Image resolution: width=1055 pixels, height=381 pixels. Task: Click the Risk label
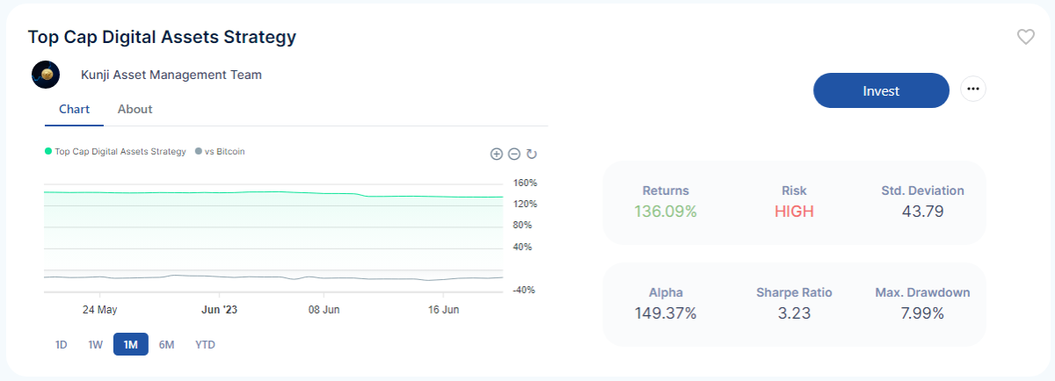pyautogui.click(x=794, y=190)
